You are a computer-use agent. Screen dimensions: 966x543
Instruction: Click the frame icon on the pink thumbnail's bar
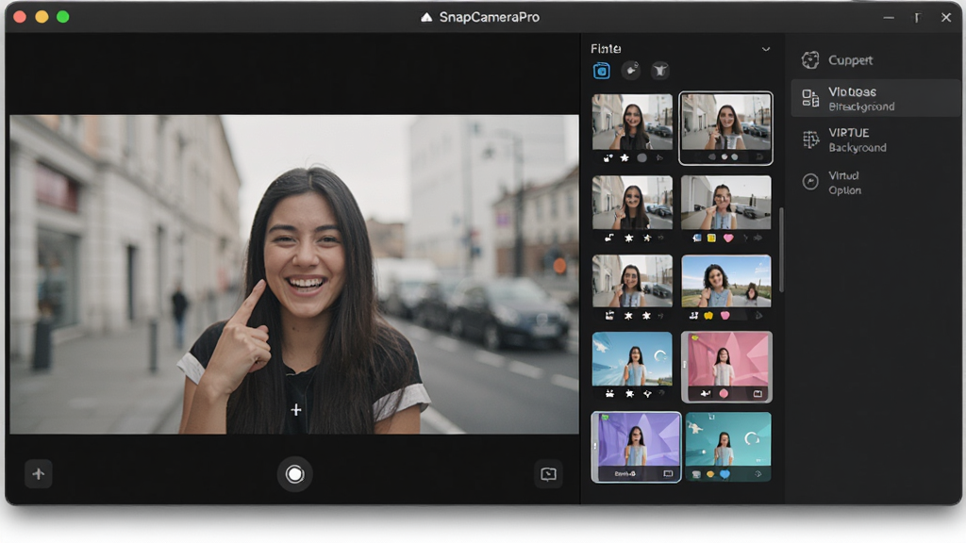click(758, 393)
